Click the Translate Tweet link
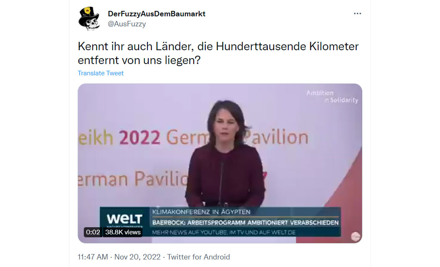Screen dimensions: 440x267 pos(101,73)
